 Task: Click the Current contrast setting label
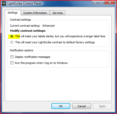[25, 26]
